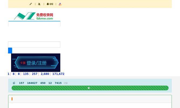Click the blue number link 135
Image resolution: width=180 pixels, height=108 pixels.
click(26, 74)
